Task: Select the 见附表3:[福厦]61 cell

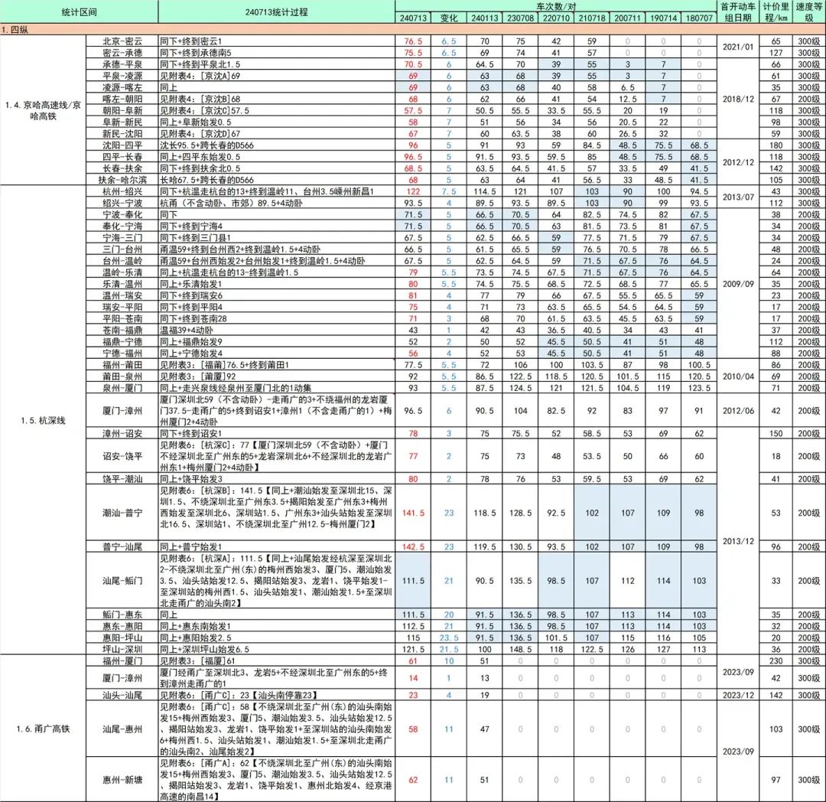Action: (x=277, y=660)
